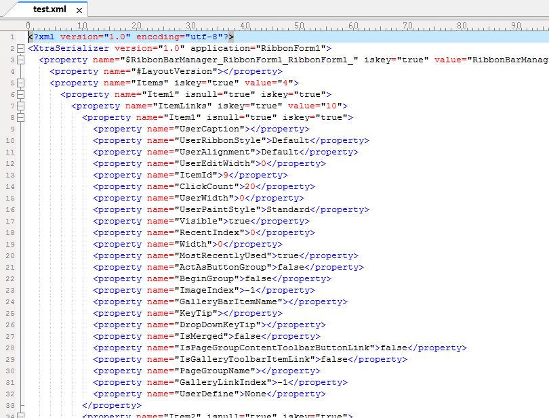The image size is (549, 418).
Task: Close the test.xml tab
Action: click(x=79, y=11)
